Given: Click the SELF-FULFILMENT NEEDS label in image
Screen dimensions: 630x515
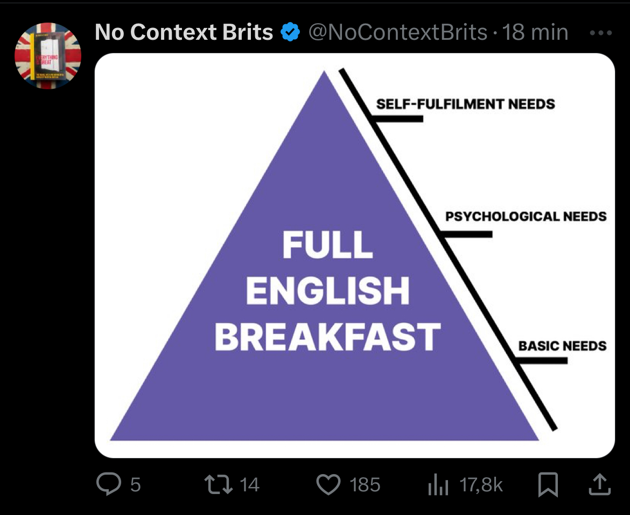Looking at the screenshot, I should 465,104.
